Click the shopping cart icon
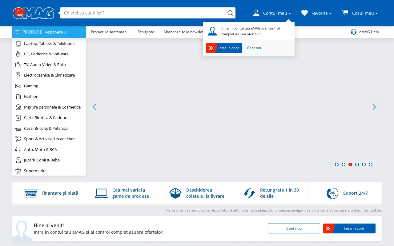Screen dimensions: 394x246 pos(345,13)
